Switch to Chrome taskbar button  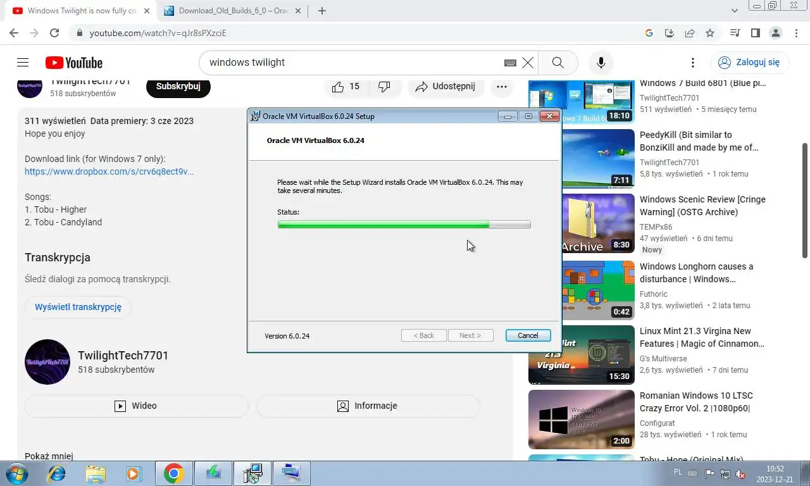point(173,473)
